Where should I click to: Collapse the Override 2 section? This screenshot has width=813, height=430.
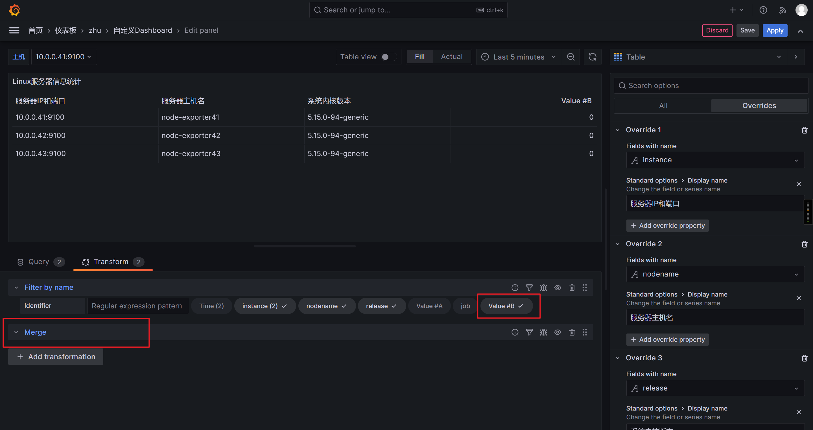pyautogui.click(x=618, y=244)
